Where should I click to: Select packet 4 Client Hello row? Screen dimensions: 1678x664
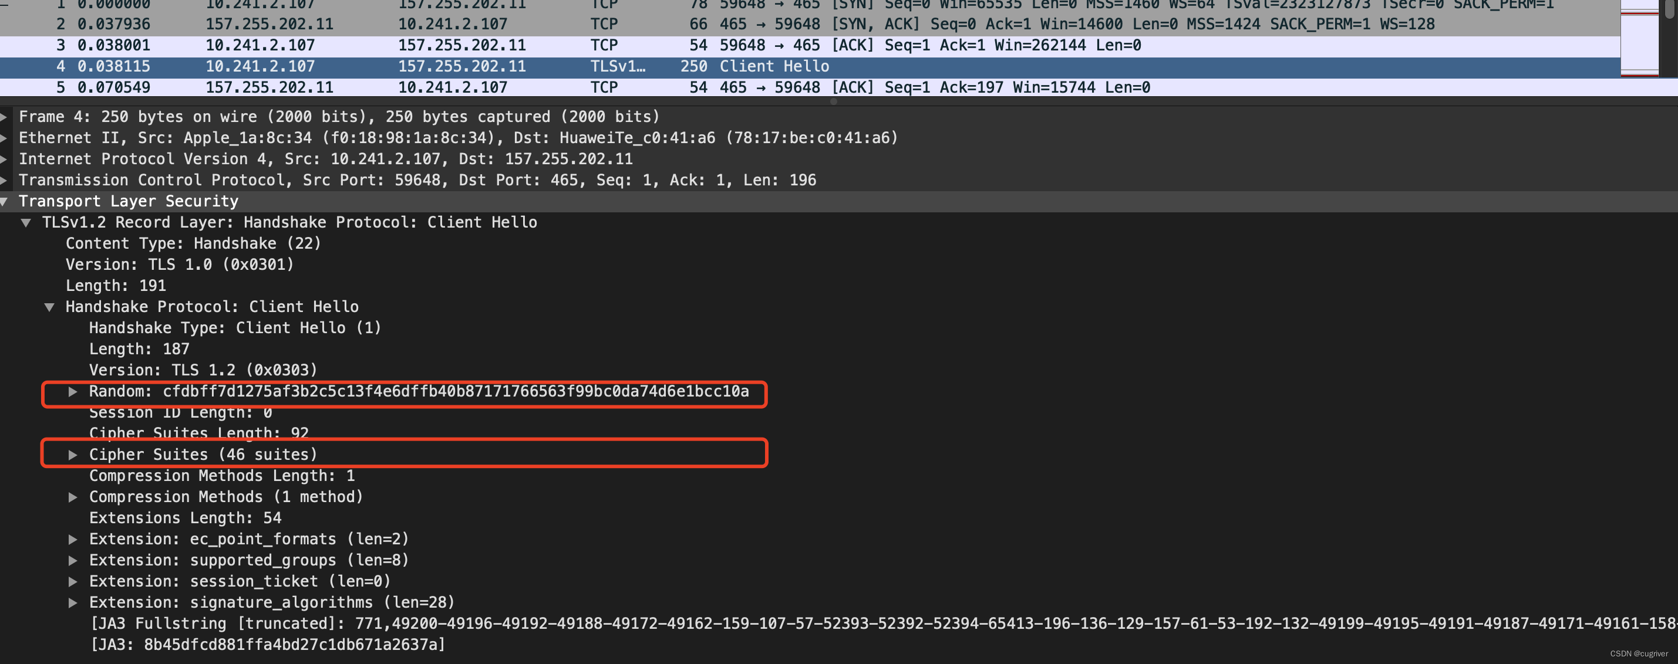pyautogui.click(x=810, y=67)
